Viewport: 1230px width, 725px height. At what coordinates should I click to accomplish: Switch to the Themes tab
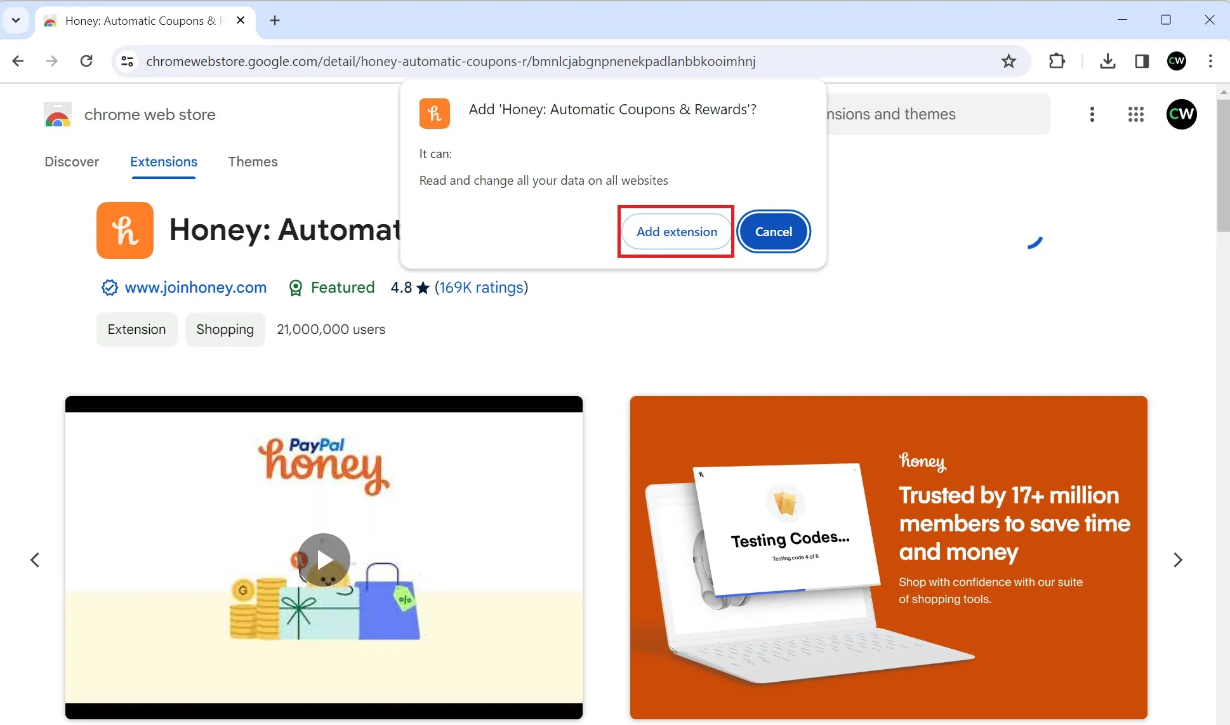coord(253,162)
